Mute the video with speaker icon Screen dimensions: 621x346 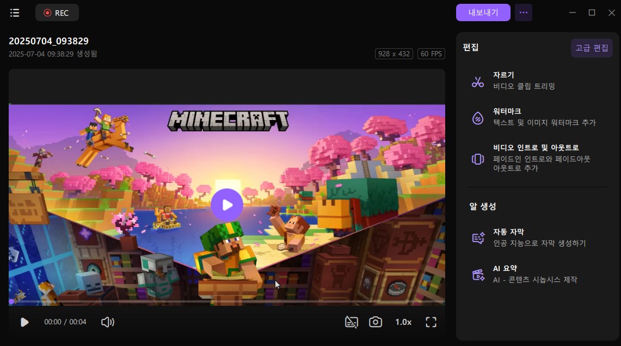pos(107,322)
